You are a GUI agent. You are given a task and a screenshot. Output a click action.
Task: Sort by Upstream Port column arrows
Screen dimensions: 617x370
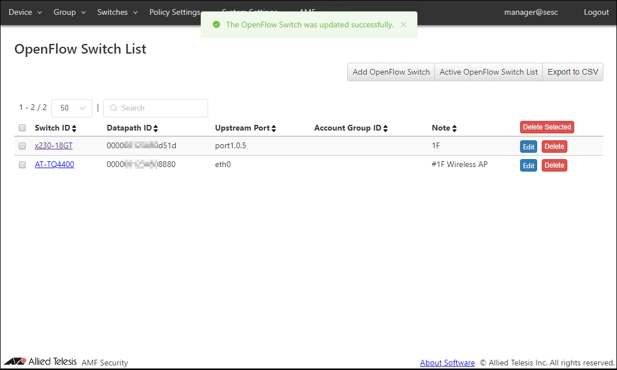coord(274,128)
